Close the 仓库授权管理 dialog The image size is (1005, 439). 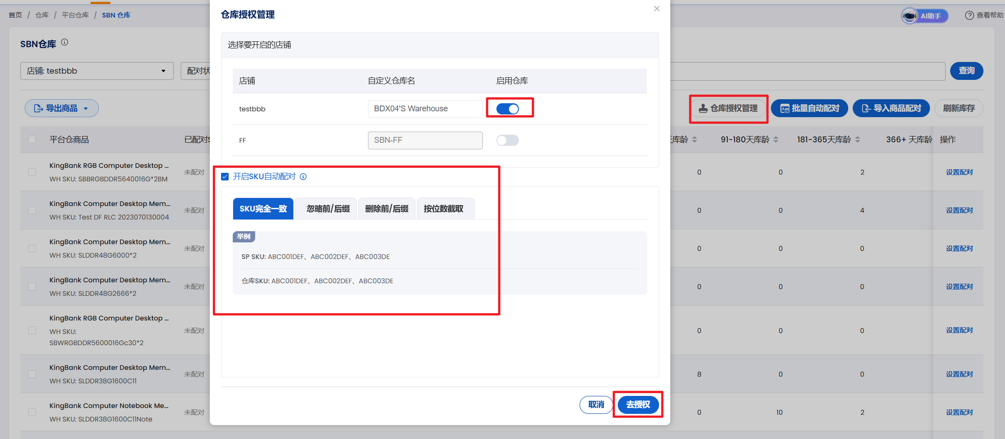click(657, 9)
